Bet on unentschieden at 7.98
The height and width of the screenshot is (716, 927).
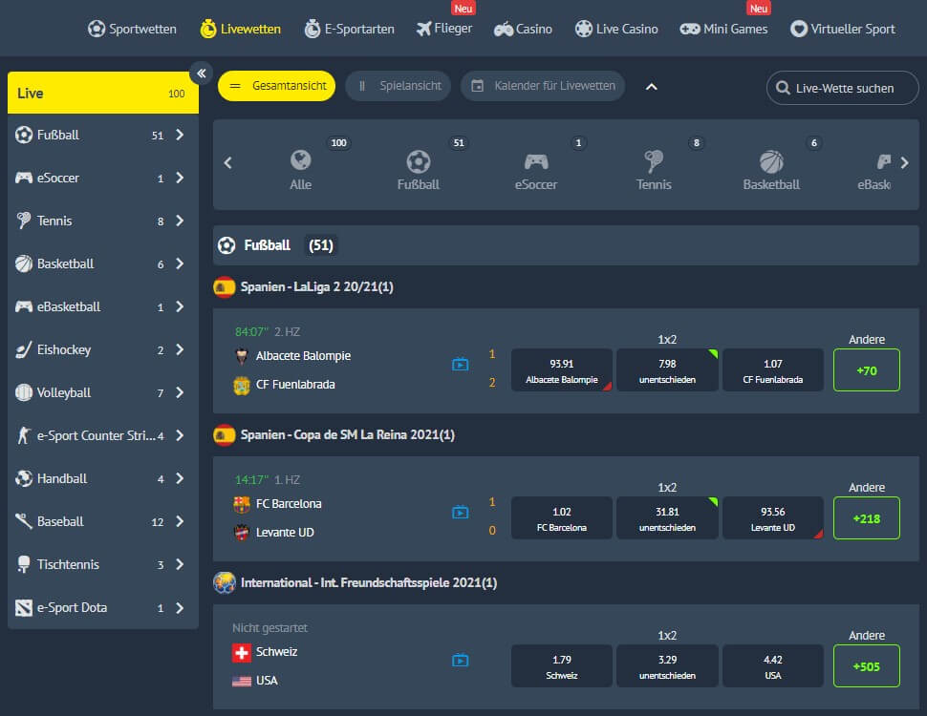coord(667,370)
